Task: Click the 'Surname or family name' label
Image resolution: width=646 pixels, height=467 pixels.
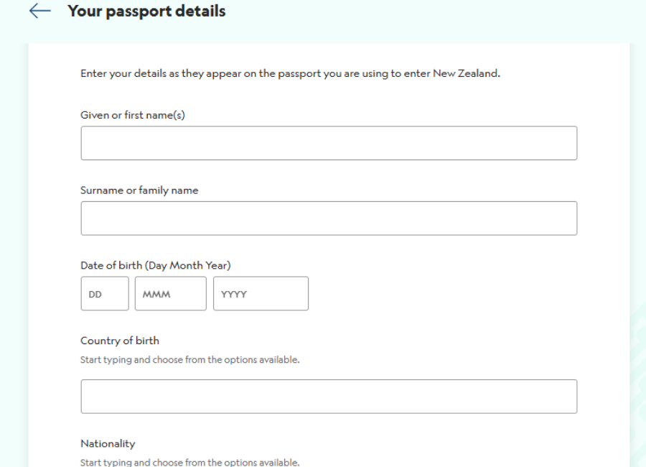Action: [x=139, y=190]
